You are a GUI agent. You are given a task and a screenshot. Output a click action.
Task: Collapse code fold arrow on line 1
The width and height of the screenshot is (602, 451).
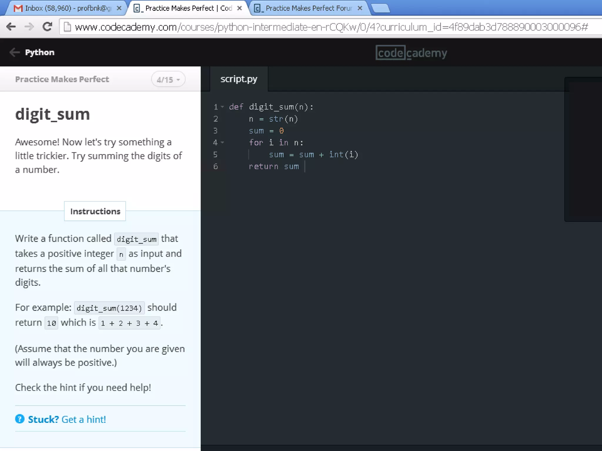pyautogui.click(x=223, y=107)
